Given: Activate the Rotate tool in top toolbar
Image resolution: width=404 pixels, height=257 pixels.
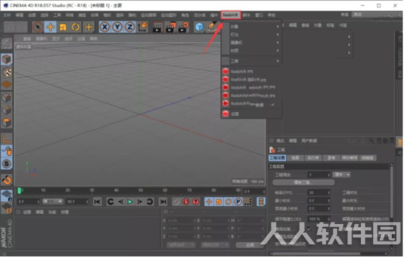Looking at the screenshot, I should 75,27.
